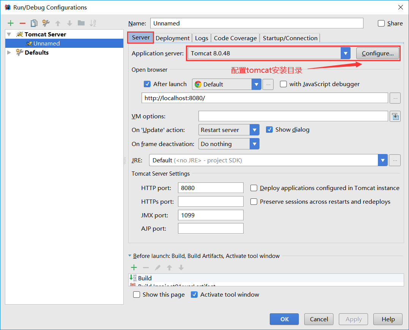
Task: Open the On 'Update' action dropdown
Action: [x=254, y=130]
